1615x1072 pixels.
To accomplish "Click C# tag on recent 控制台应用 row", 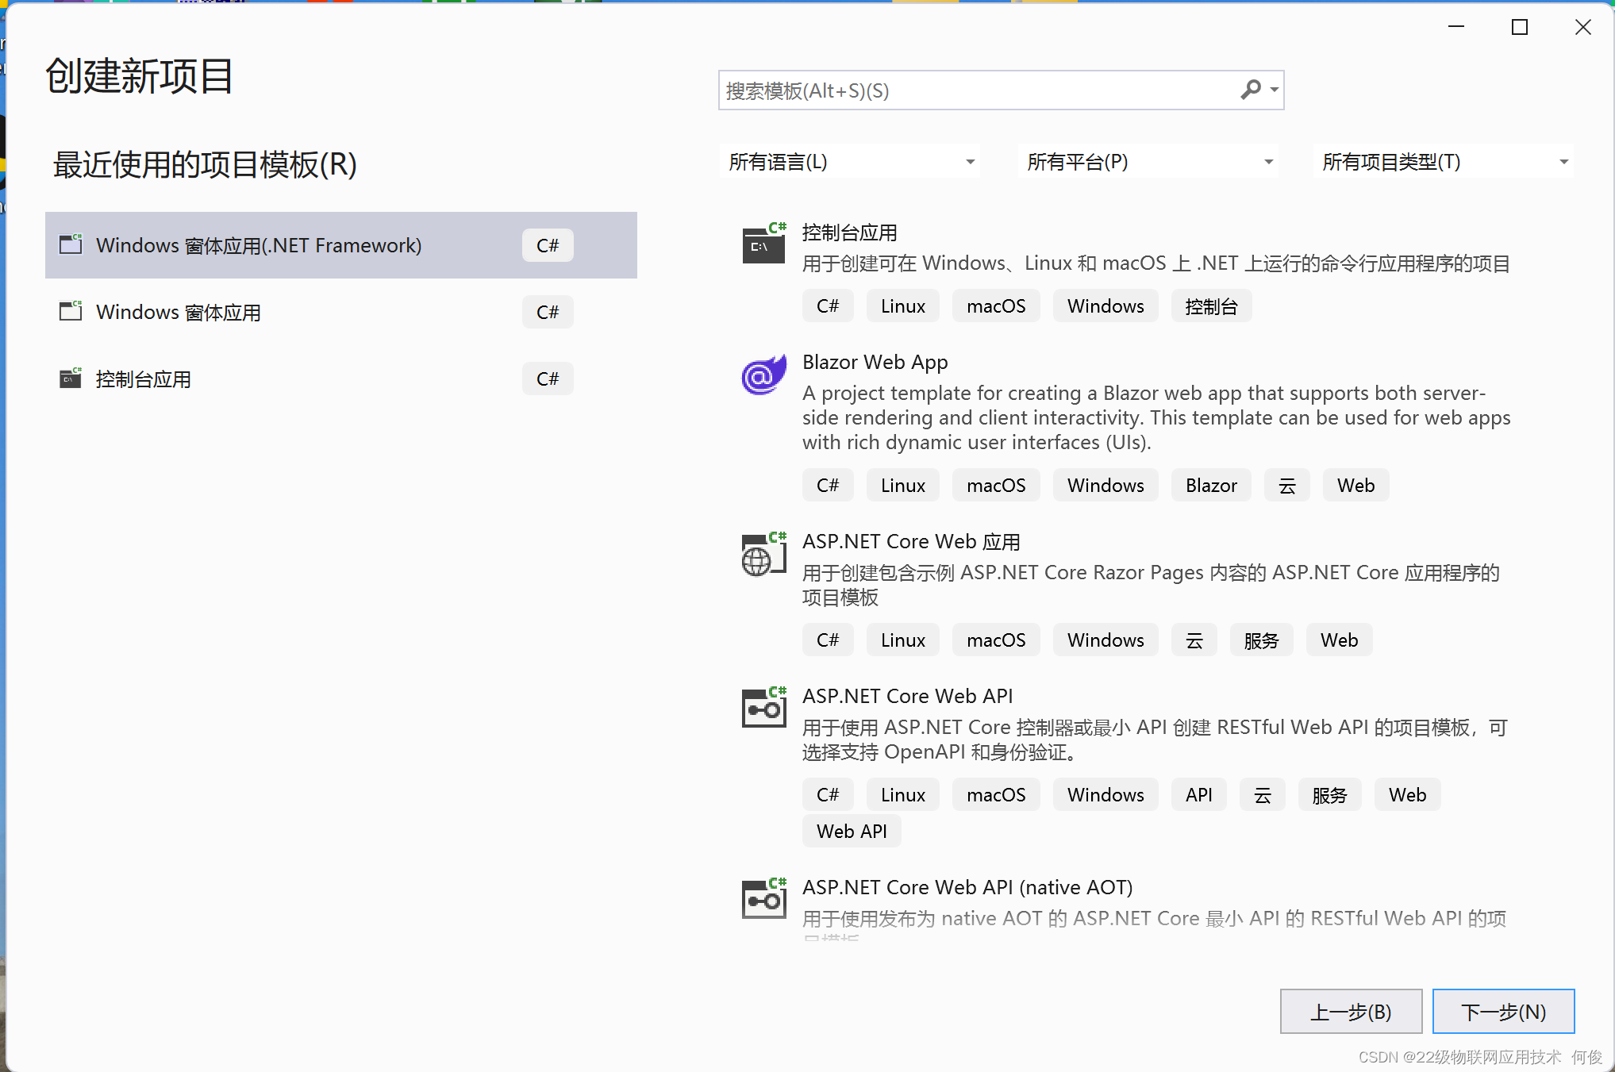I will (548, 378).
